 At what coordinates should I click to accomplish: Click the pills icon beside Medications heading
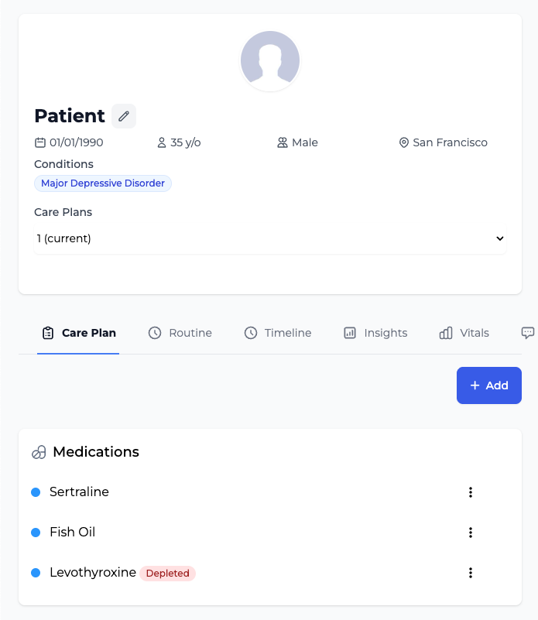pyautogui.click(x=39, y=453)
